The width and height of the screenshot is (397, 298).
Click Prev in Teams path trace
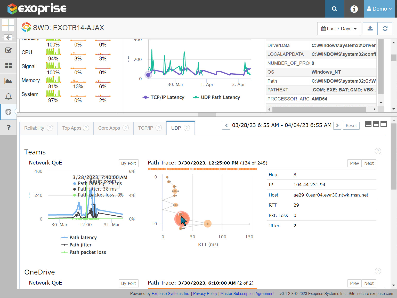click(354, 163)
